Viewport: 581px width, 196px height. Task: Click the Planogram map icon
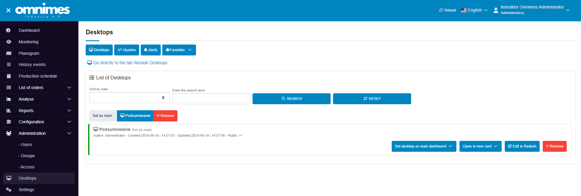9,53
